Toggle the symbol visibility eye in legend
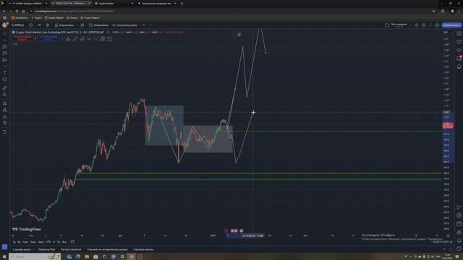 tap(108, 32)
